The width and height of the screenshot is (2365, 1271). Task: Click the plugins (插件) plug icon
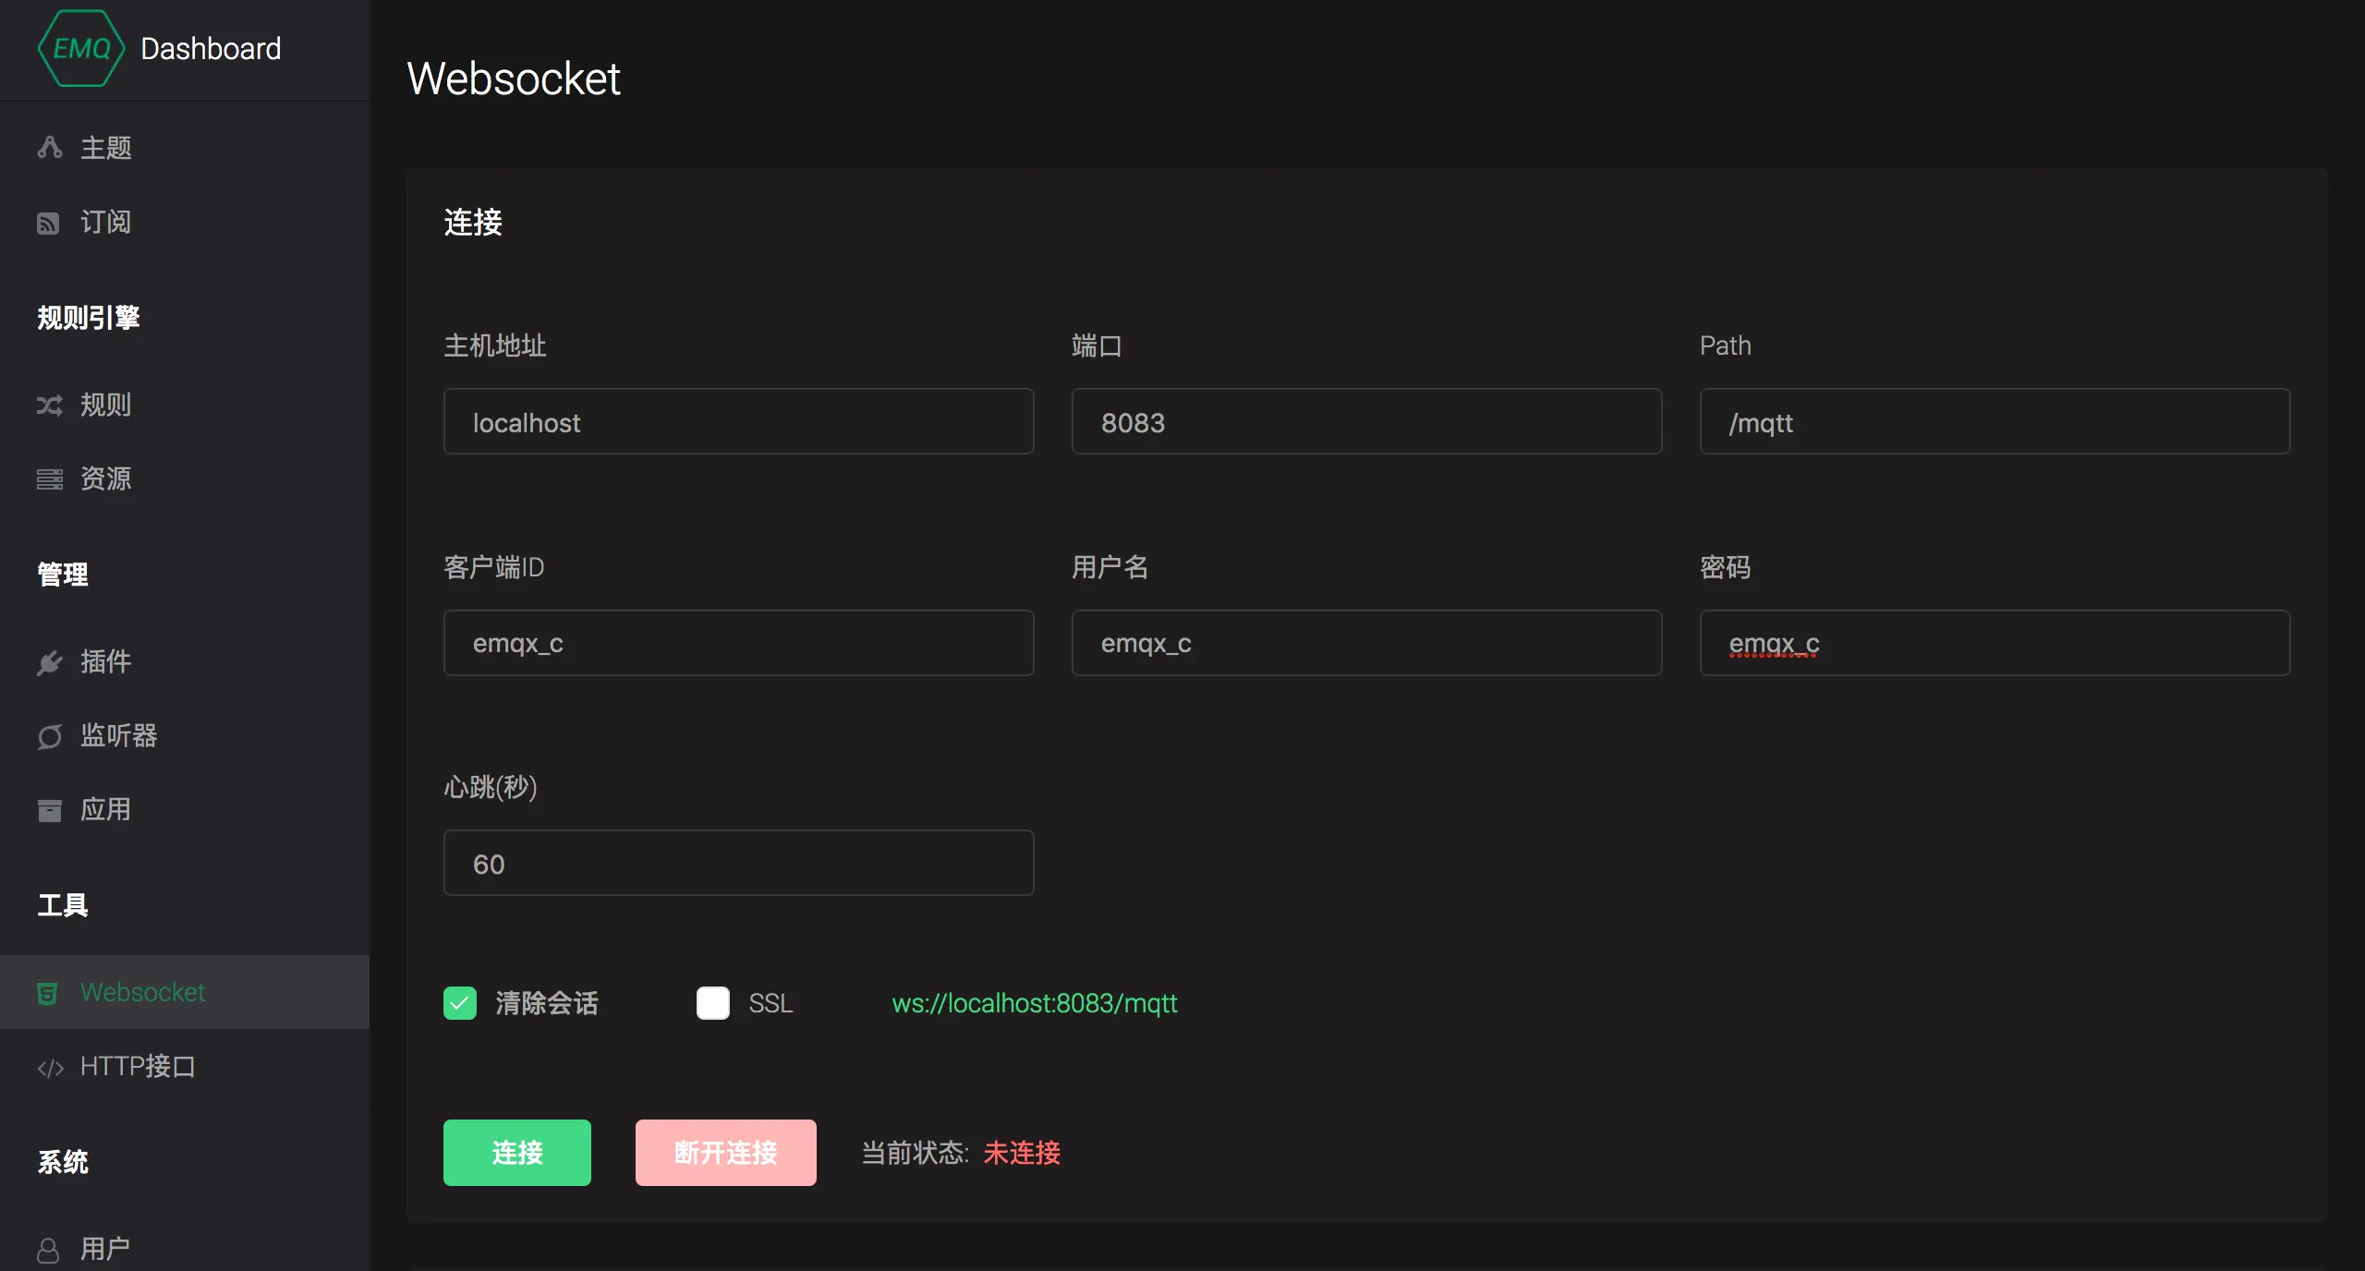[x=49, y=662]
